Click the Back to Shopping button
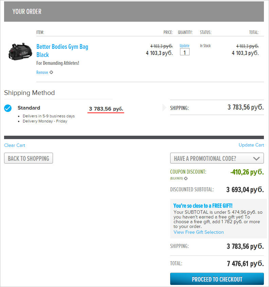Image resolution: width=269 pixels, height=287 pixels. coord(29,158)
